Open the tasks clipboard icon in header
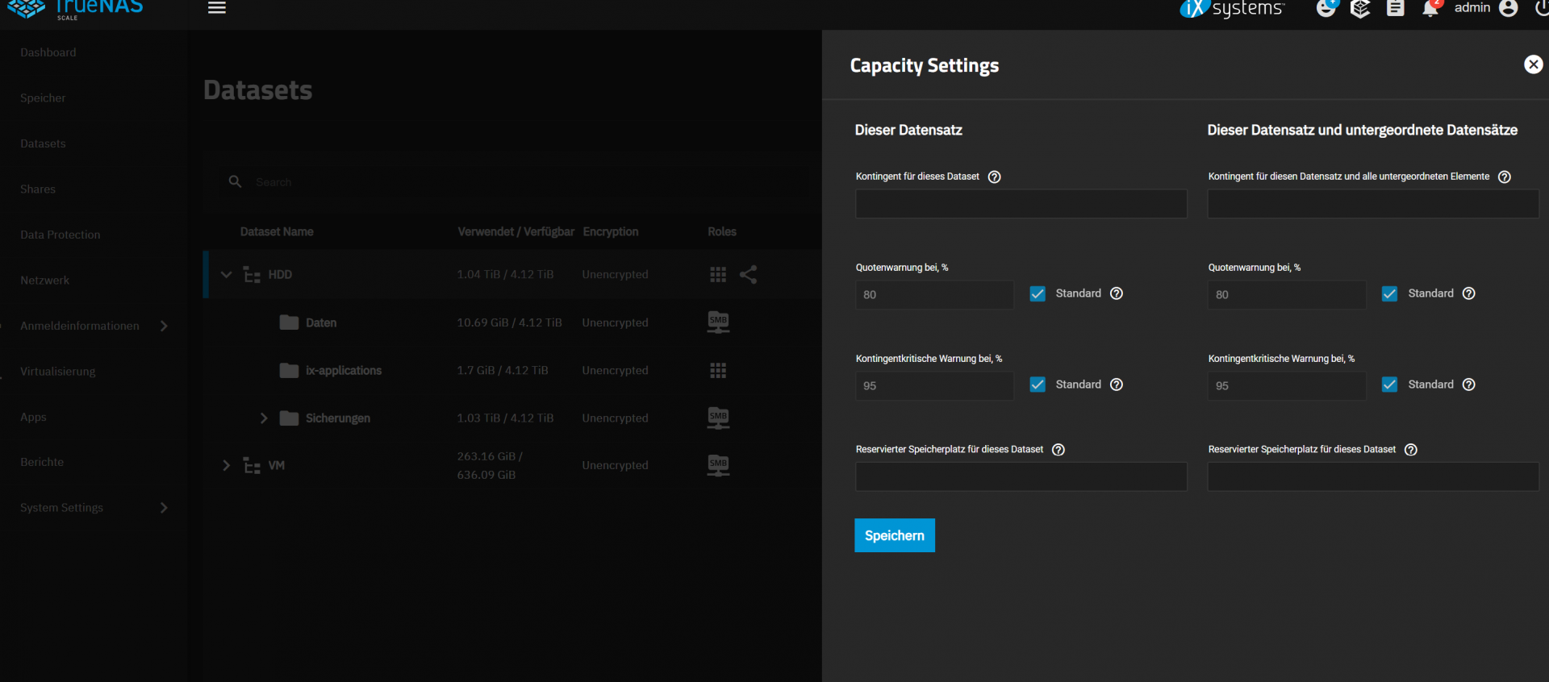 point(1395,9)
